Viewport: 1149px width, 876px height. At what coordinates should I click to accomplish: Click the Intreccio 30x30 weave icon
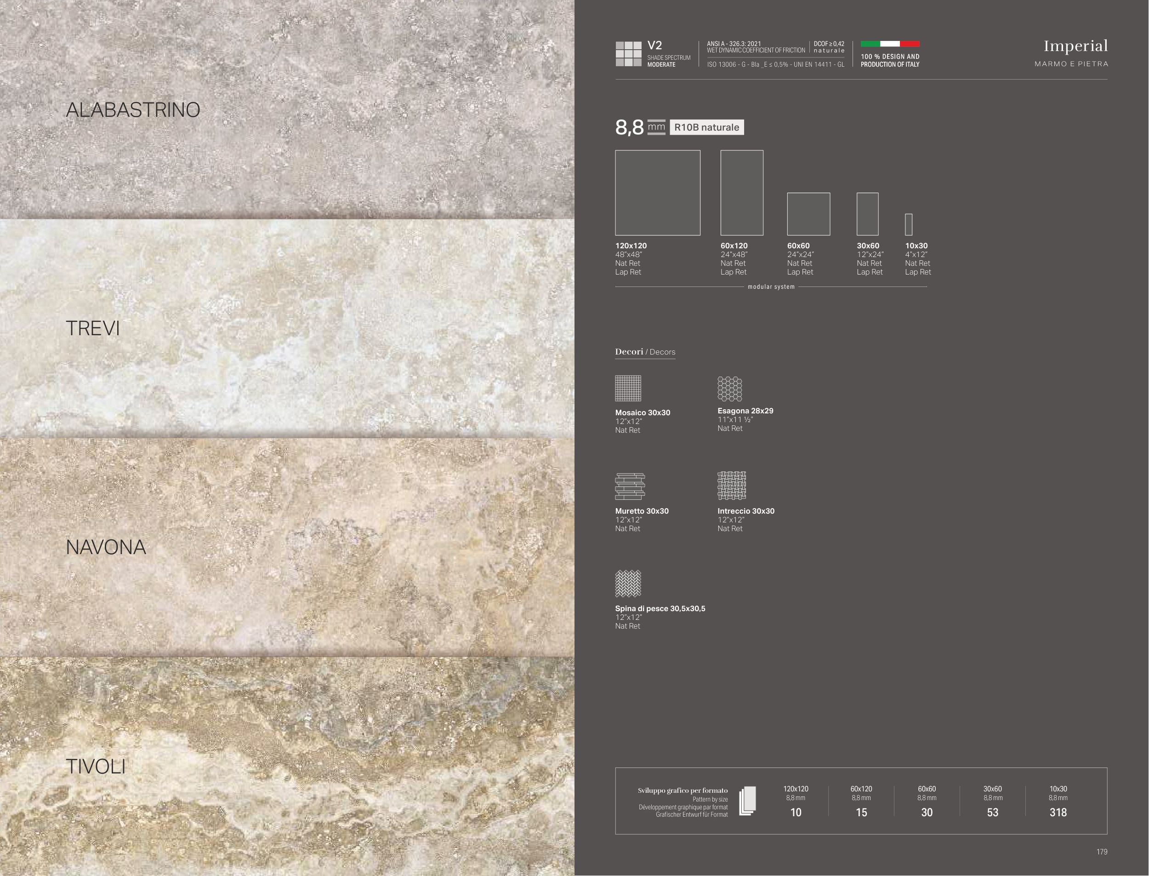pos(732,486)
